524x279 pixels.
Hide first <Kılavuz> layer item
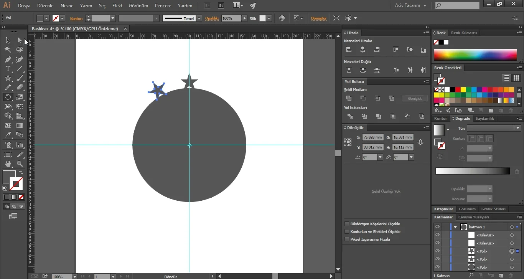[437, 235]
